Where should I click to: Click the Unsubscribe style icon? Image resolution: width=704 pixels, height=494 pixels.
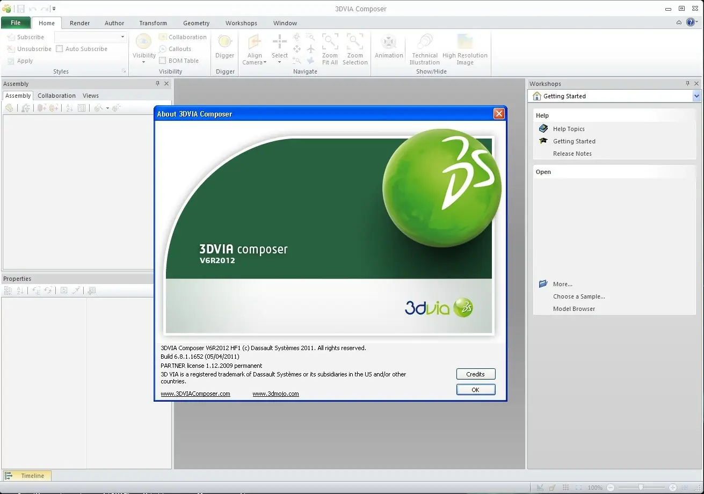coord(11,49)
